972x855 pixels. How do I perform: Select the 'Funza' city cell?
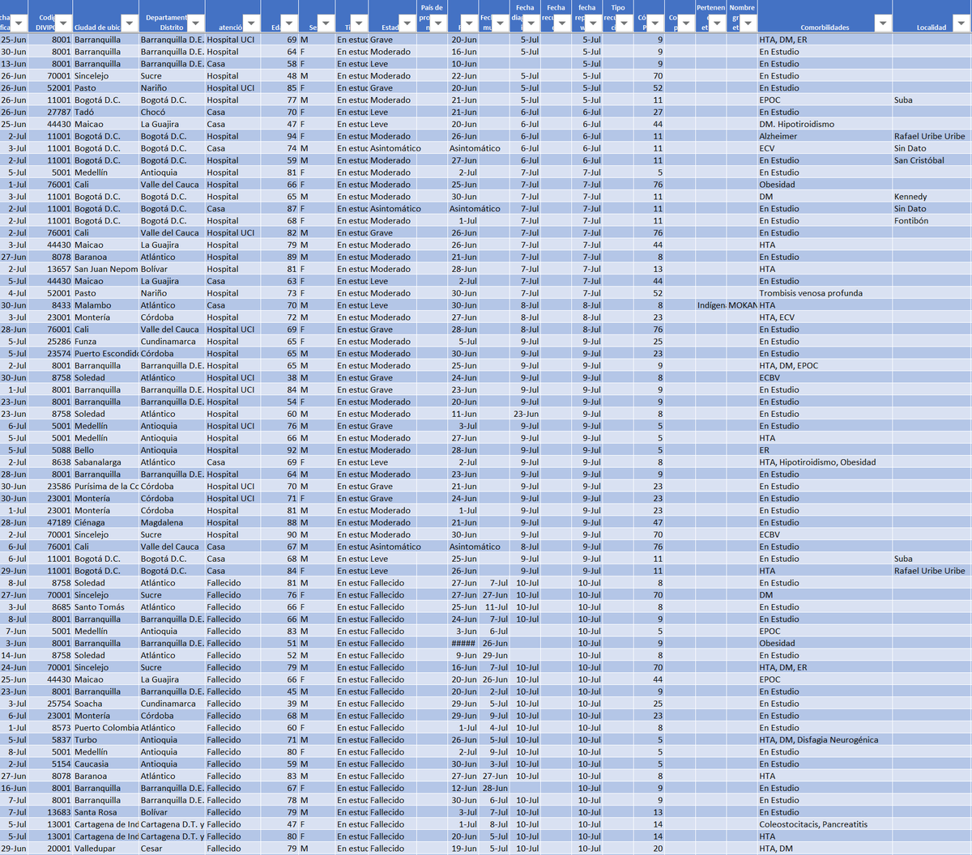pyautogui.click(x=105, y=342)
